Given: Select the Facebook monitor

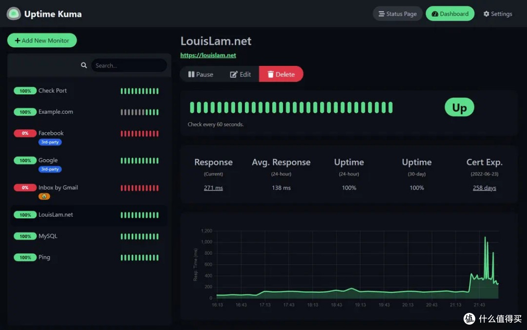Looking at the screenshot, I should (89, 137).
